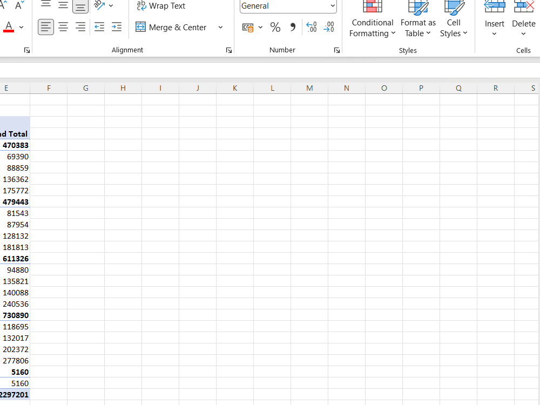Viewport: 540px width, 405px height.
Task: Select cell with value 94880
Action: tap(15, 270)
